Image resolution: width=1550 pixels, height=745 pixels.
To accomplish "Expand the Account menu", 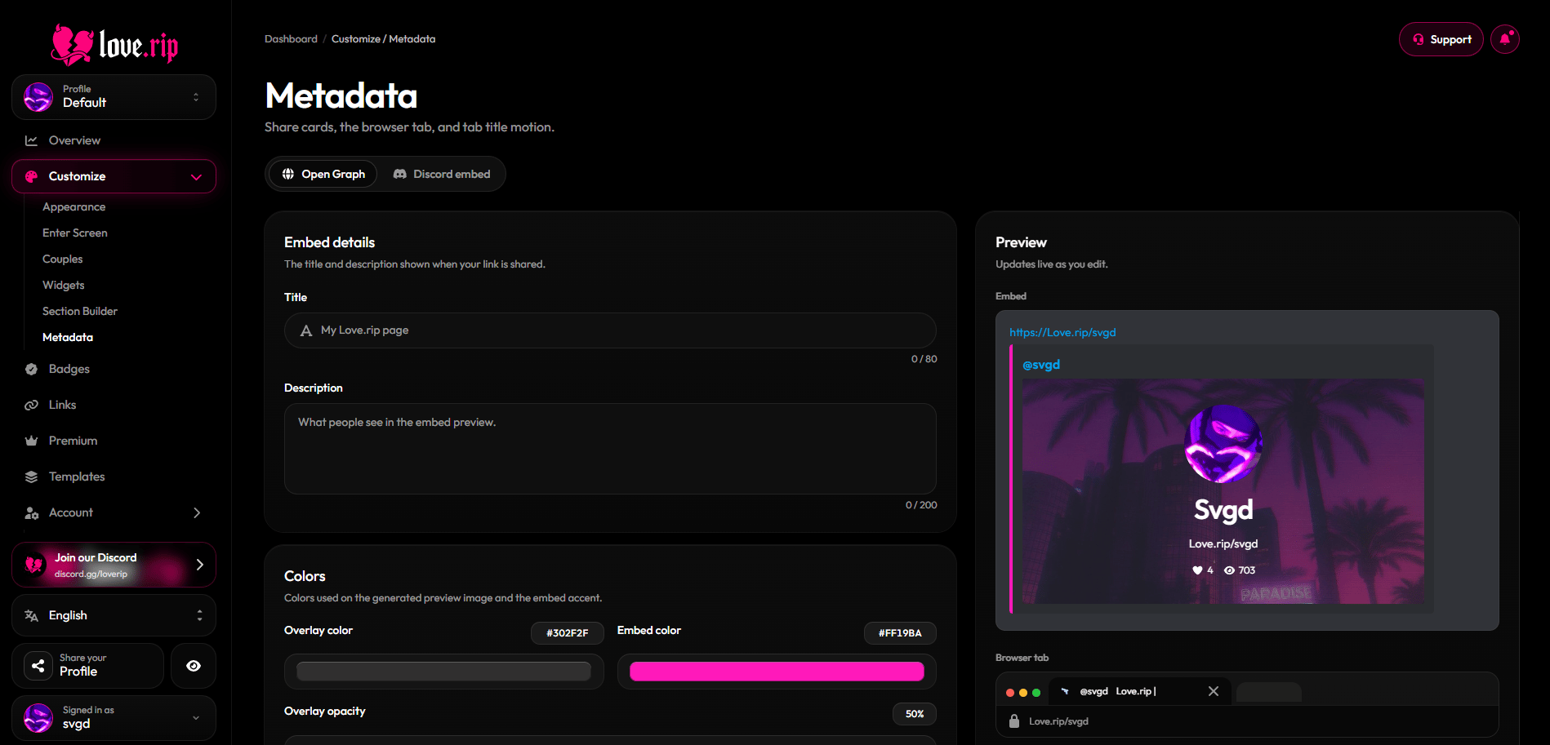I will pyautogui.click(x=114, y=512).
